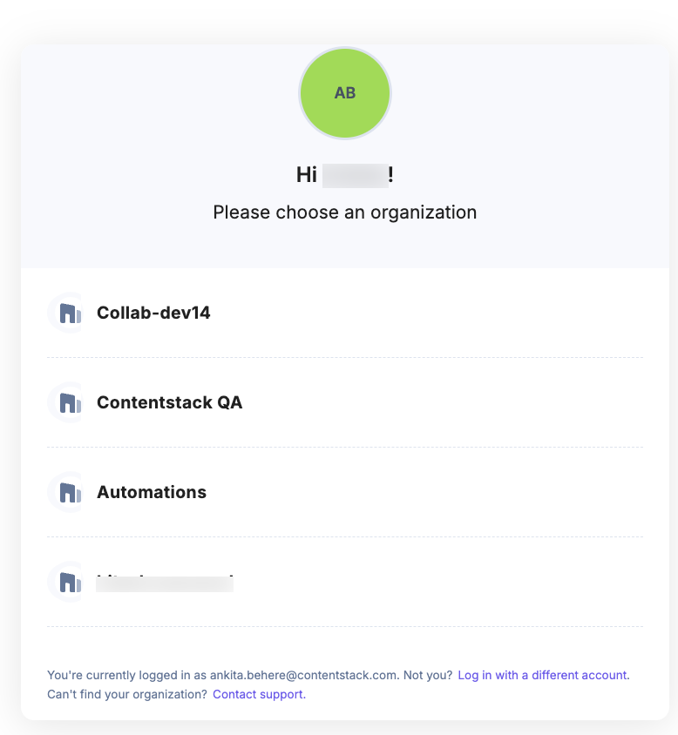Click the circular badge behind the Automations icon
Image resolution: width=678 pixels, height=735 pixels.
pyautogui.click(x=67, y=492)
